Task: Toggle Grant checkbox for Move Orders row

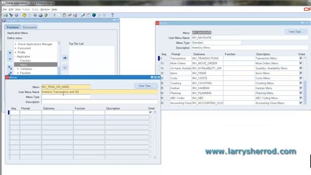Action: coord(301,63)
